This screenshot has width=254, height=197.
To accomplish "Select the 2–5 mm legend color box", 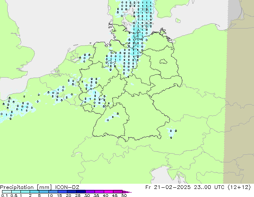I will [x=34, y=192].
